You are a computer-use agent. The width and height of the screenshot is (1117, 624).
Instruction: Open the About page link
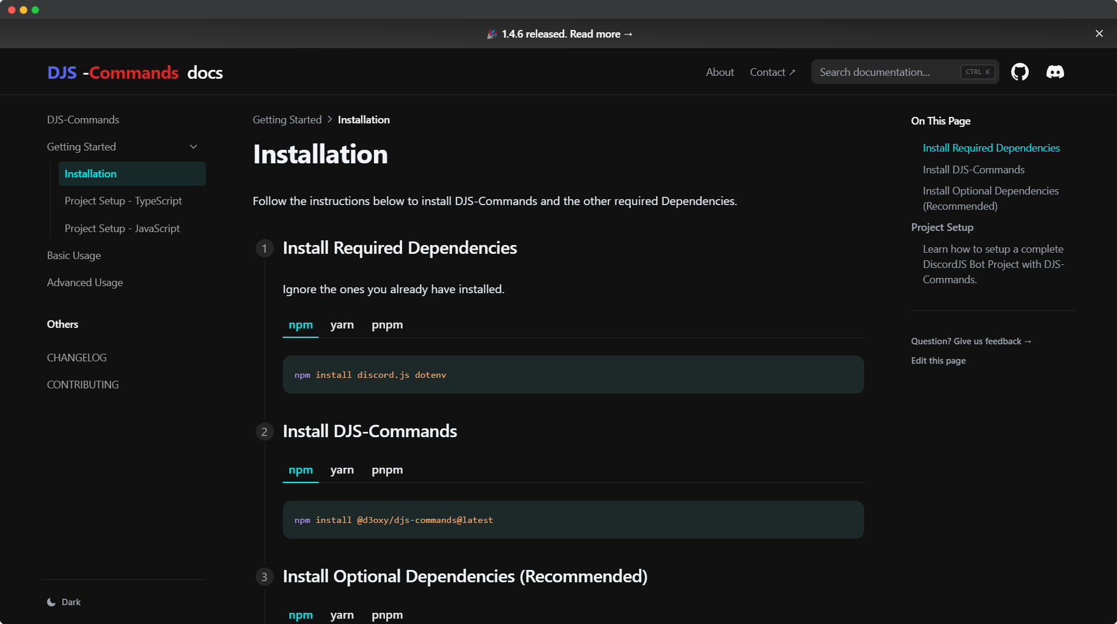[x=720, y=72]
